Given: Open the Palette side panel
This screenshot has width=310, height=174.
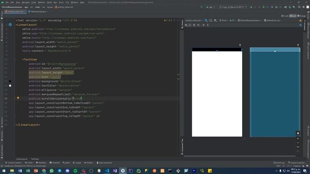Looking at the screenshot, I should pos(182,25).
